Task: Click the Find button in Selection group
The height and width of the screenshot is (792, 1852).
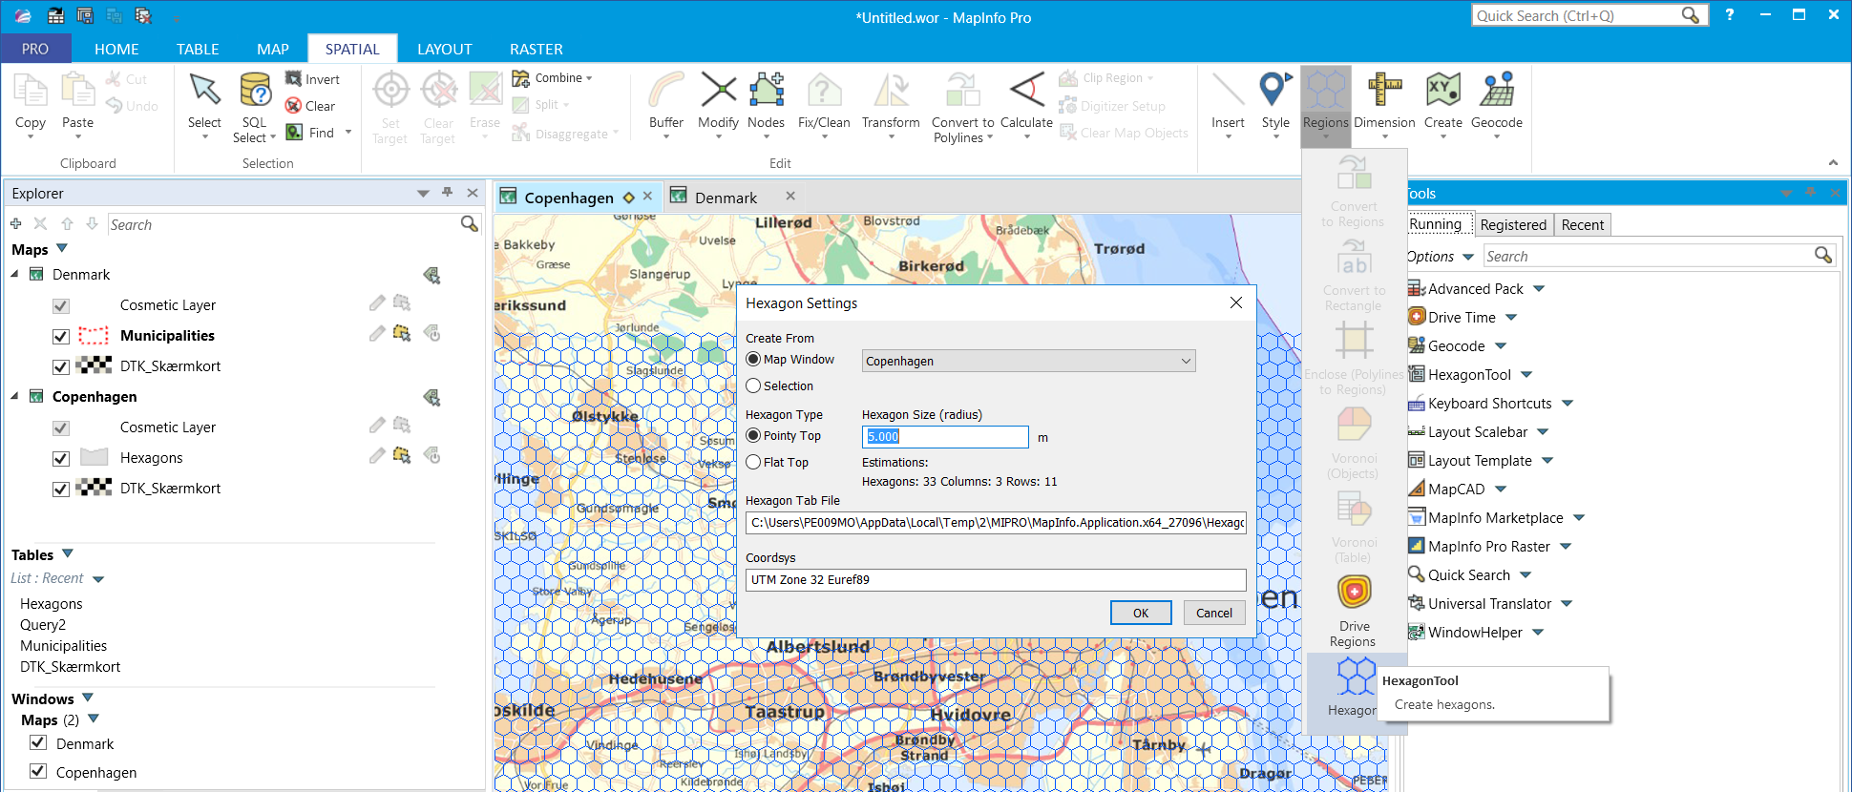Action: [x=319, y=133]
